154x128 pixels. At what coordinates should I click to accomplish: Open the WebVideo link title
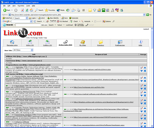coord(19,67)
